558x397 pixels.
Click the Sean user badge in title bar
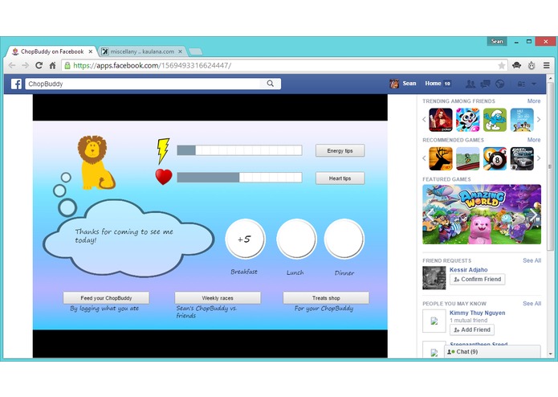pyautogui.click(x=497, y=41)
